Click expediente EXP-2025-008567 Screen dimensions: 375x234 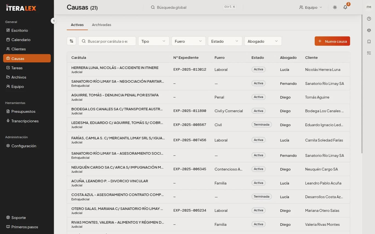point(190,125)
